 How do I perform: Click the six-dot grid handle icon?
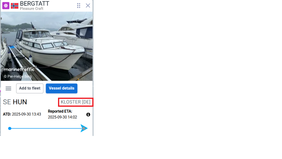click(79, 6)
